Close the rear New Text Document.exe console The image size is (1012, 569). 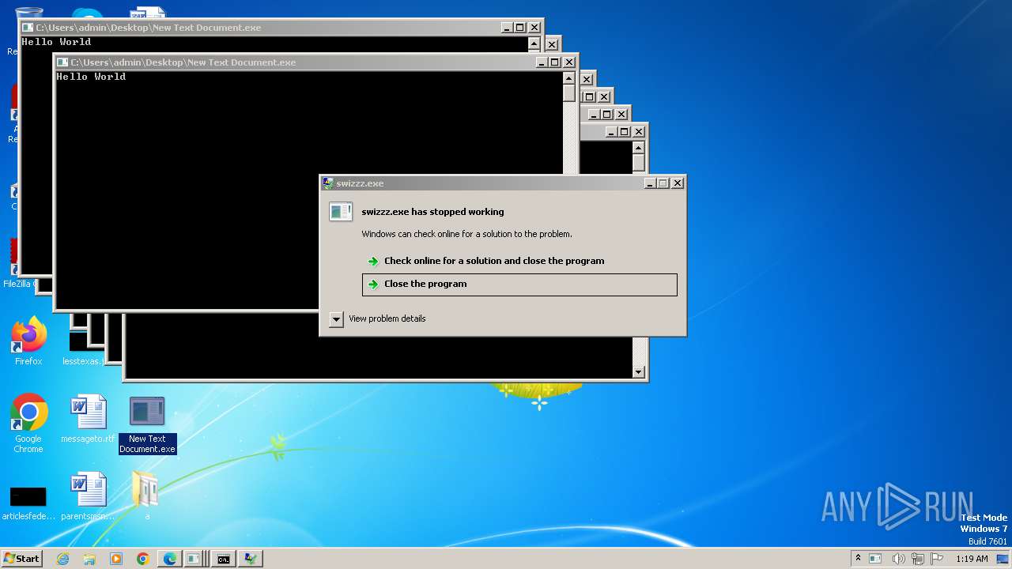tap(534, 28)
